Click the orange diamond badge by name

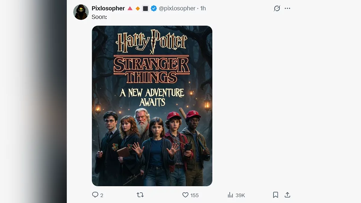click(x=138, y=9)
